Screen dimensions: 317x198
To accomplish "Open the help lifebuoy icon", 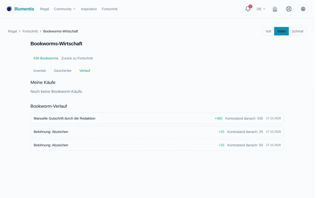I will click(289, 9).
